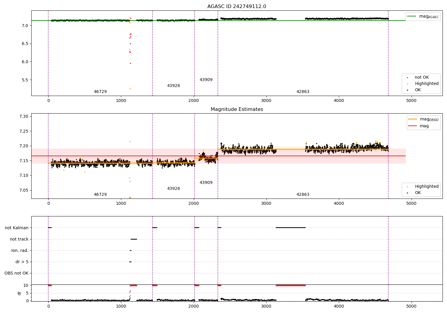Screen dimensions: 447x313
Task: Click the 'not Kalman' row label
Action: point(17,228)
